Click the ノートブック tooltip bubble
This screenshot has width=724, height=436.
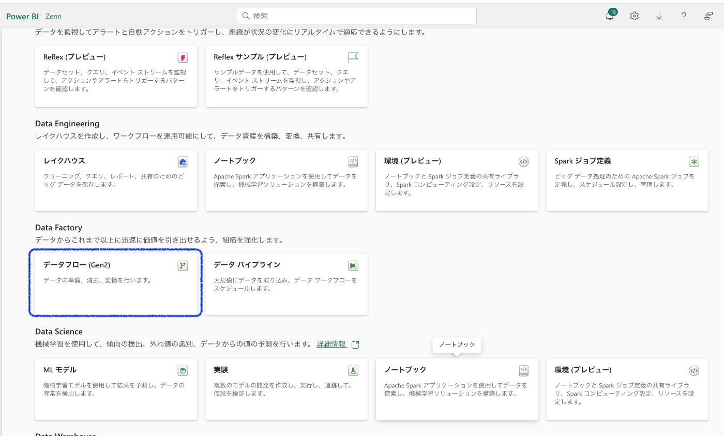point(457,345)
